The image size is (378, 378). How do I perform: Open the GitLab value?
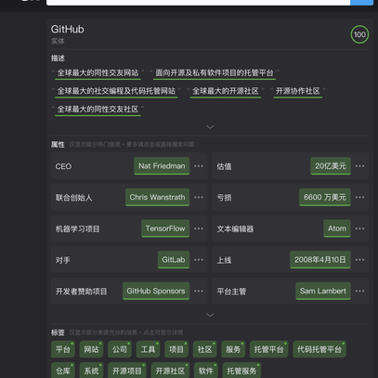pos(174,260)
